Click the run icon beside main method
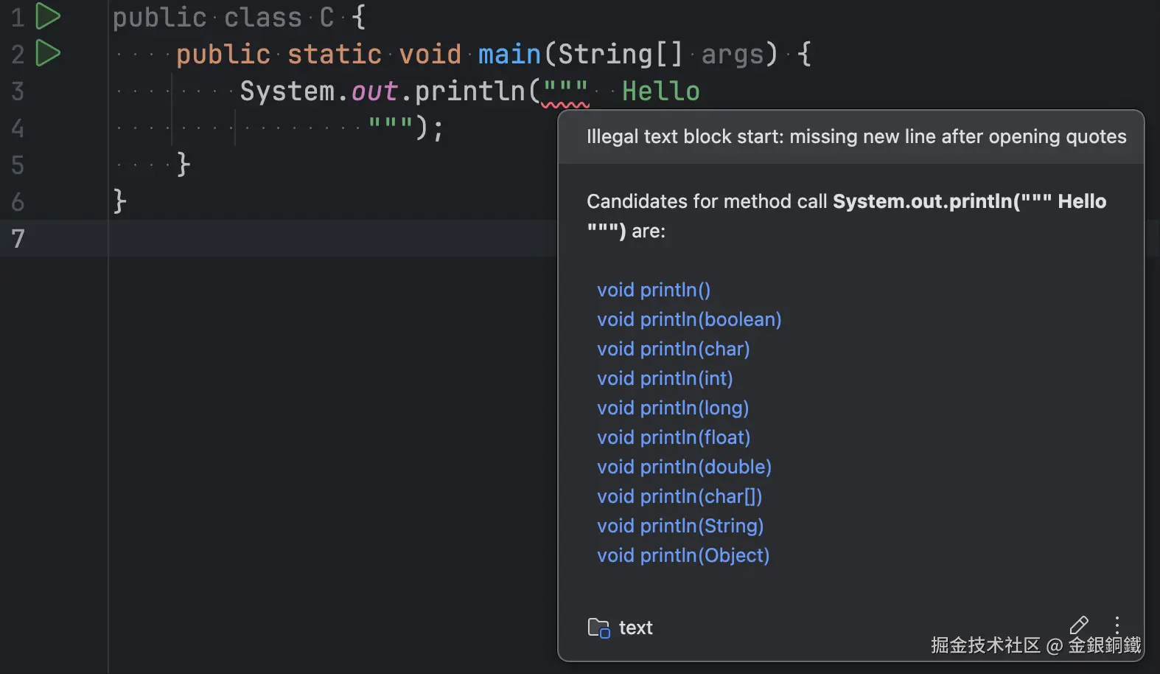 pos(48,53)
